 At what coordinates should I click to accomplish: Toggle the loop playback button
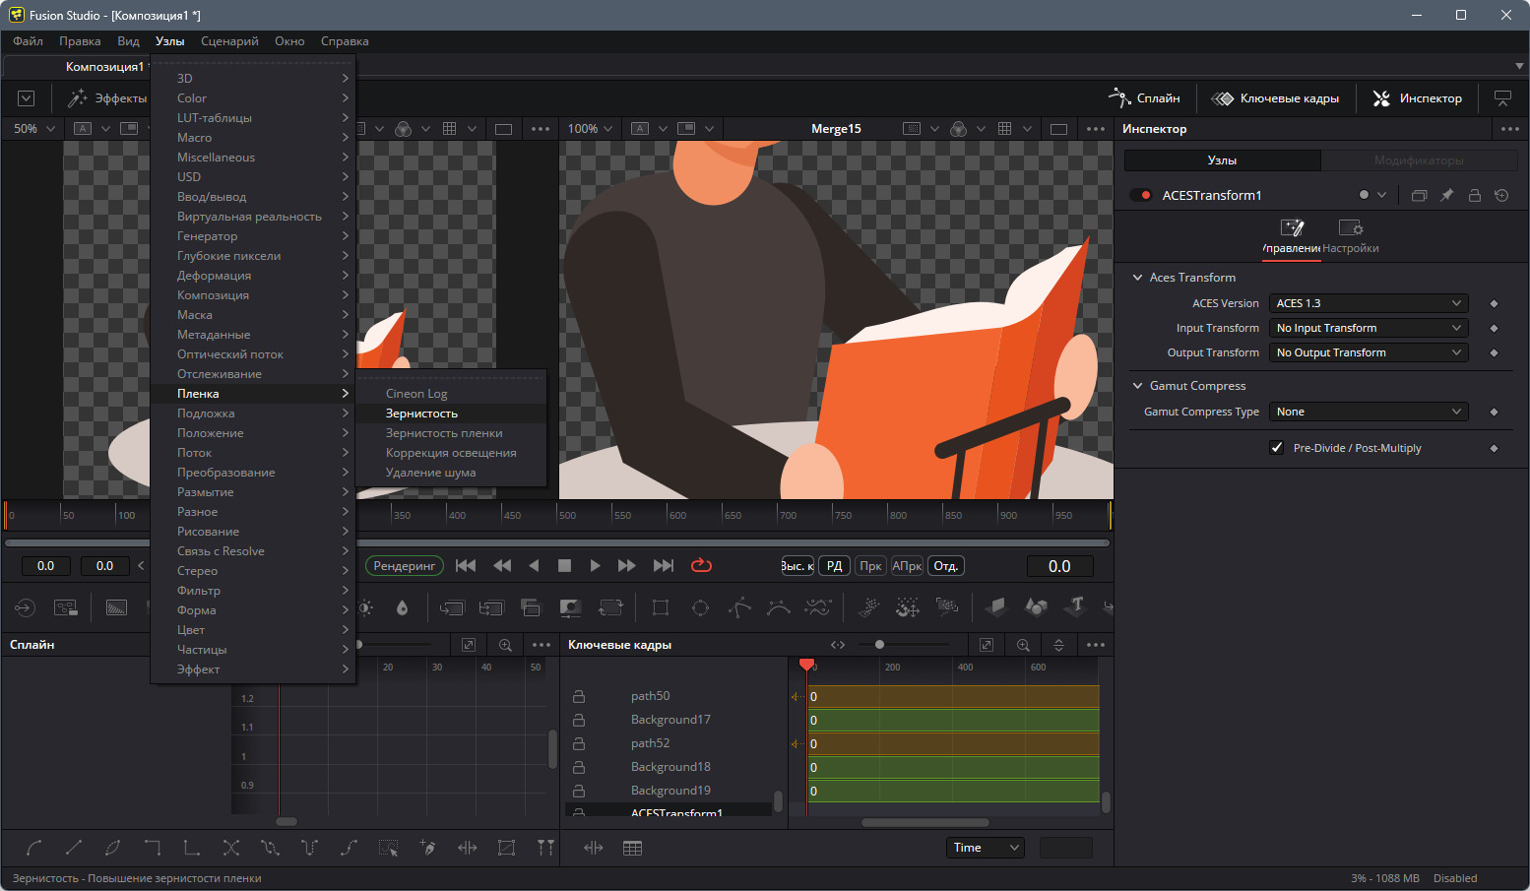(x=701, y=565)
